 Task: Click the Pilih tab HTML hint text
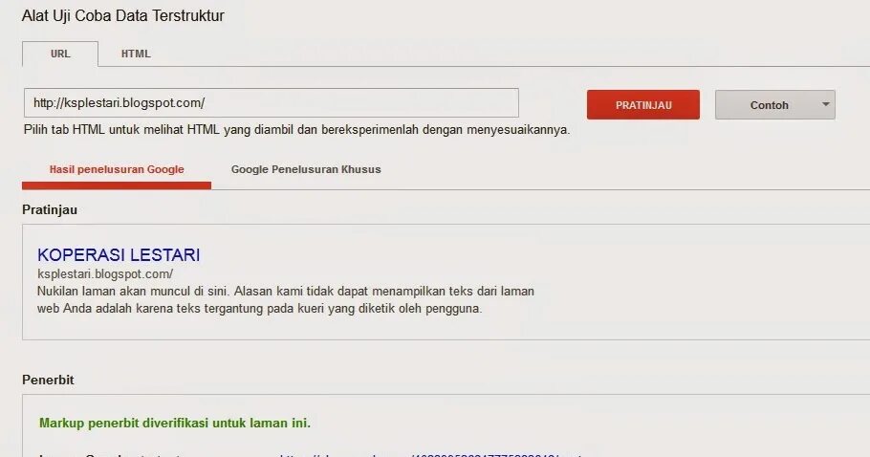[x=296, y=130]
